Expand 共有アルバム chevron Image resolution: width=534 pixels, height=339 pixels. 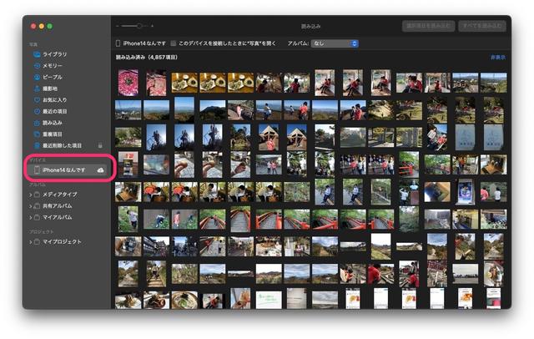31,206
